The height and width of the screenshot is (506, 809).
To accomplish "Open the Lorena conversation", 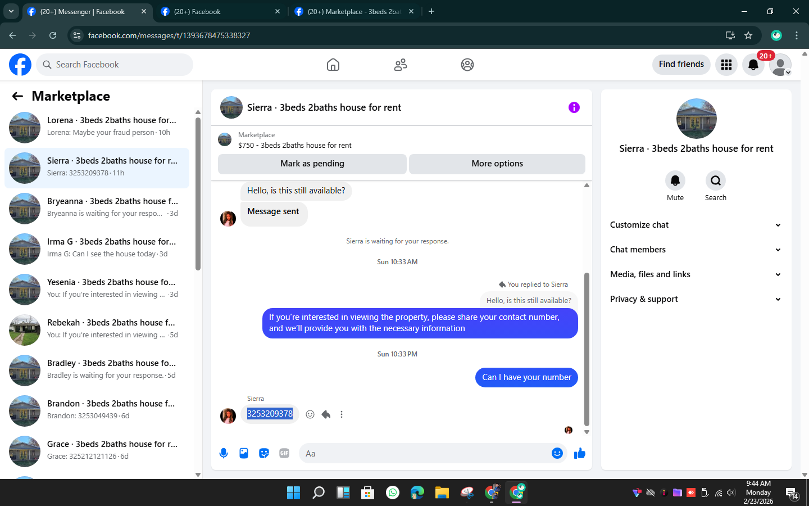I will [x=97, y=128].
